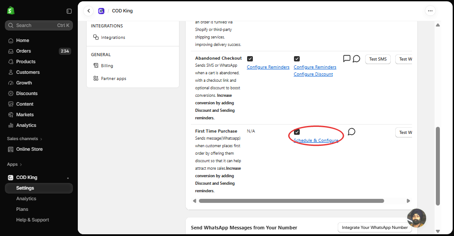
Task: Click the 234 orders count badge
Action: pos(65,51)
